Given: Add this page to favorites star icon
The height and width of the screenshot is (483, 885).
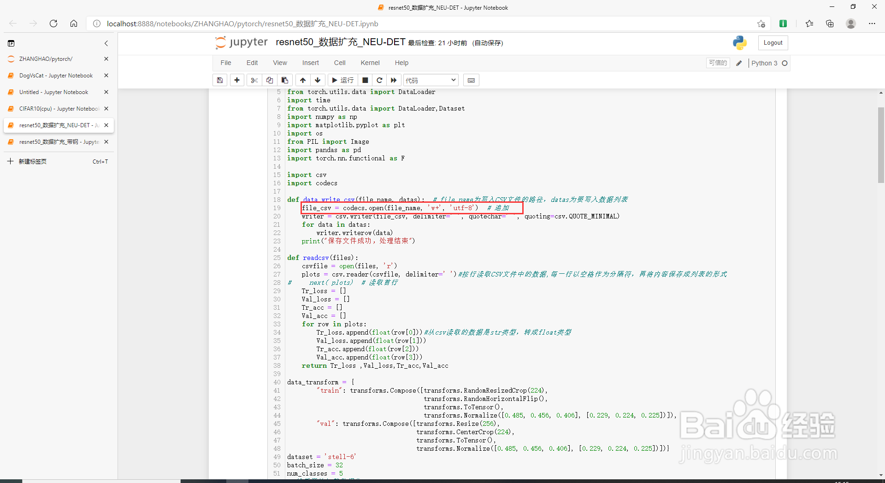Looking at the screenshot, I should click(761, 24).
